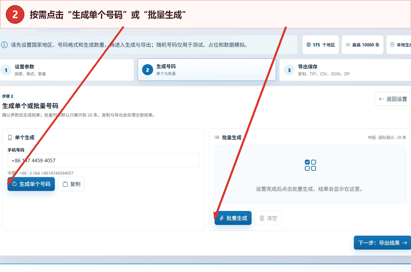Viewport: 411px width, 272px height.
Task: Click 返回设置 to go back
Action: [393, 99]
